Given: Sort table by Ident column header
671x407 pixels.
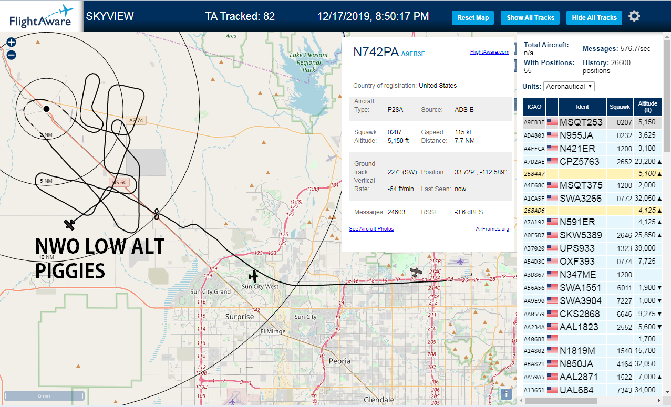Looking at the screenshot, I should [x=583, y=107].
